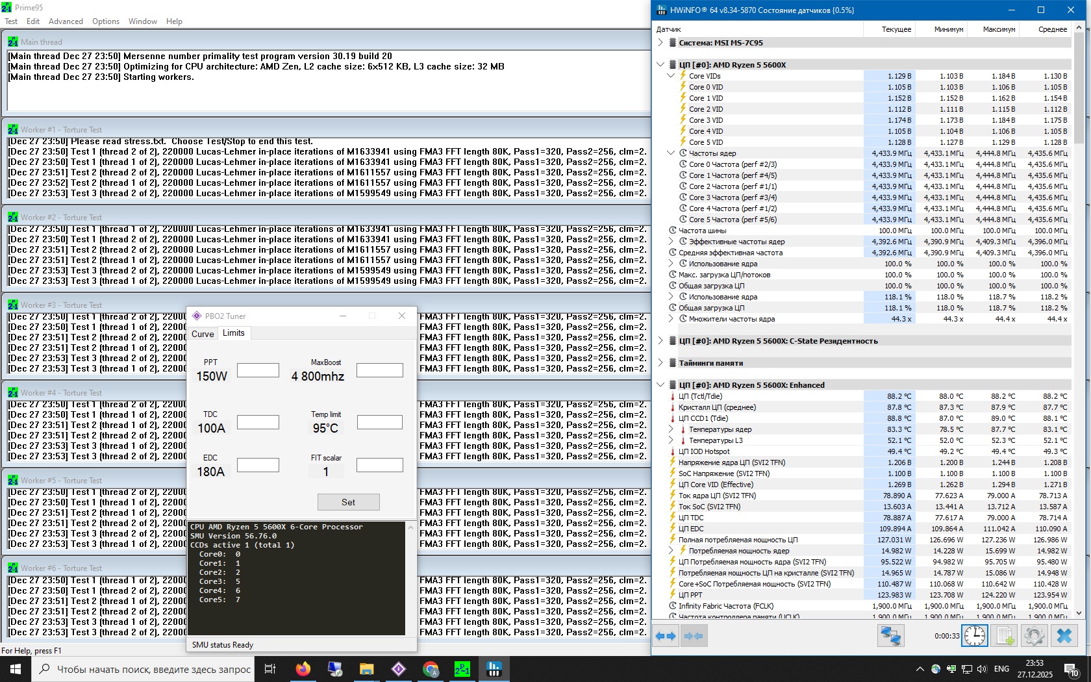Click Main thread window icon in Prime95
Image resolution: width=1091 pixels, height=682 pixels.
tap(13, 42)
